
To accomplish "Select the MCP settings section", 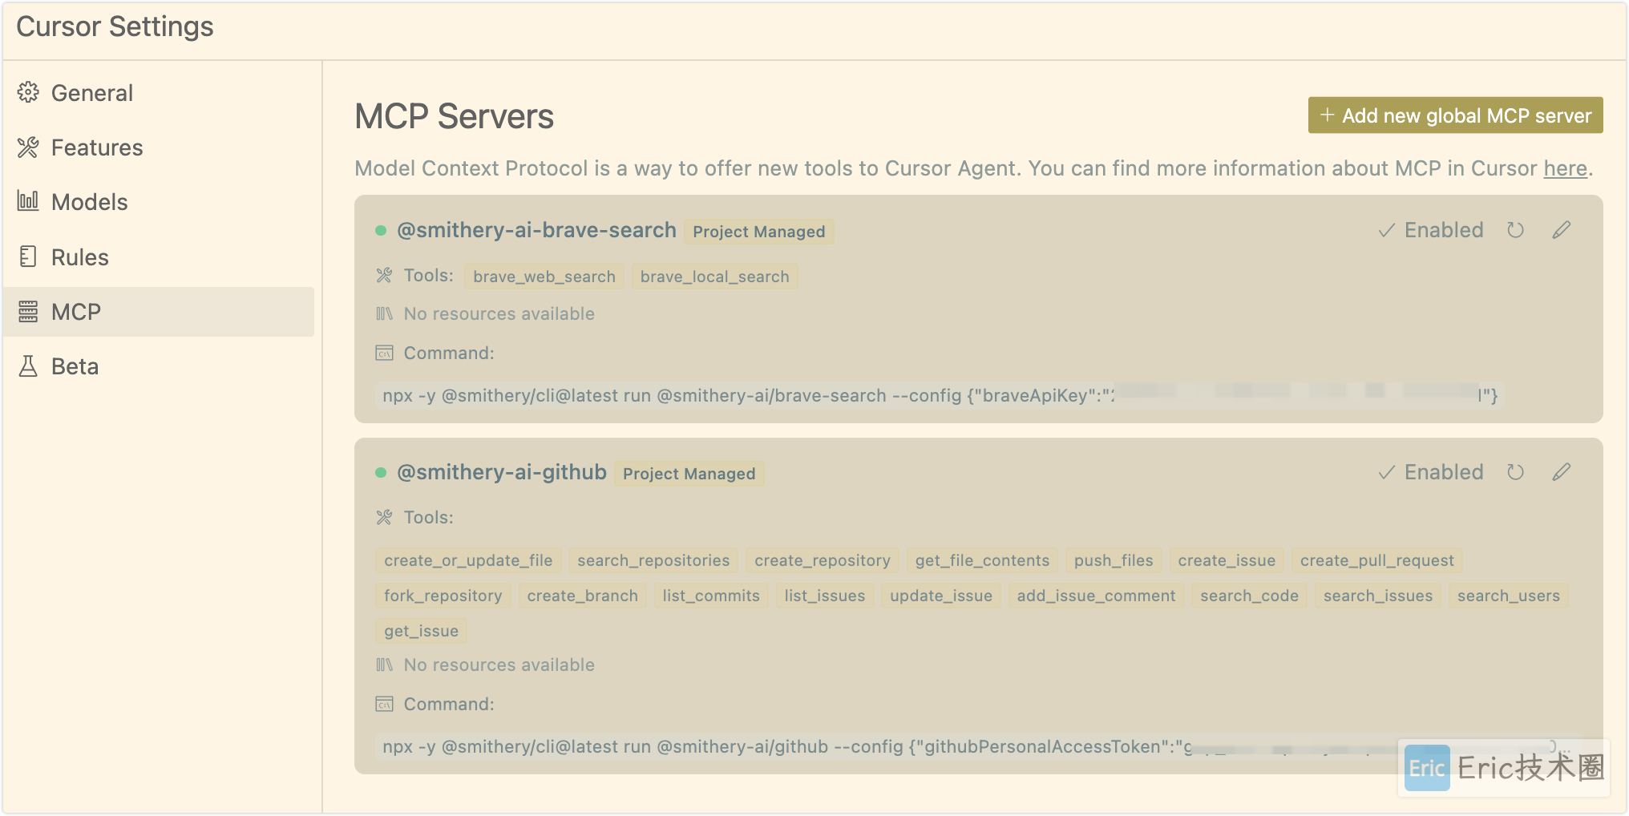I will tap(76, 312).
